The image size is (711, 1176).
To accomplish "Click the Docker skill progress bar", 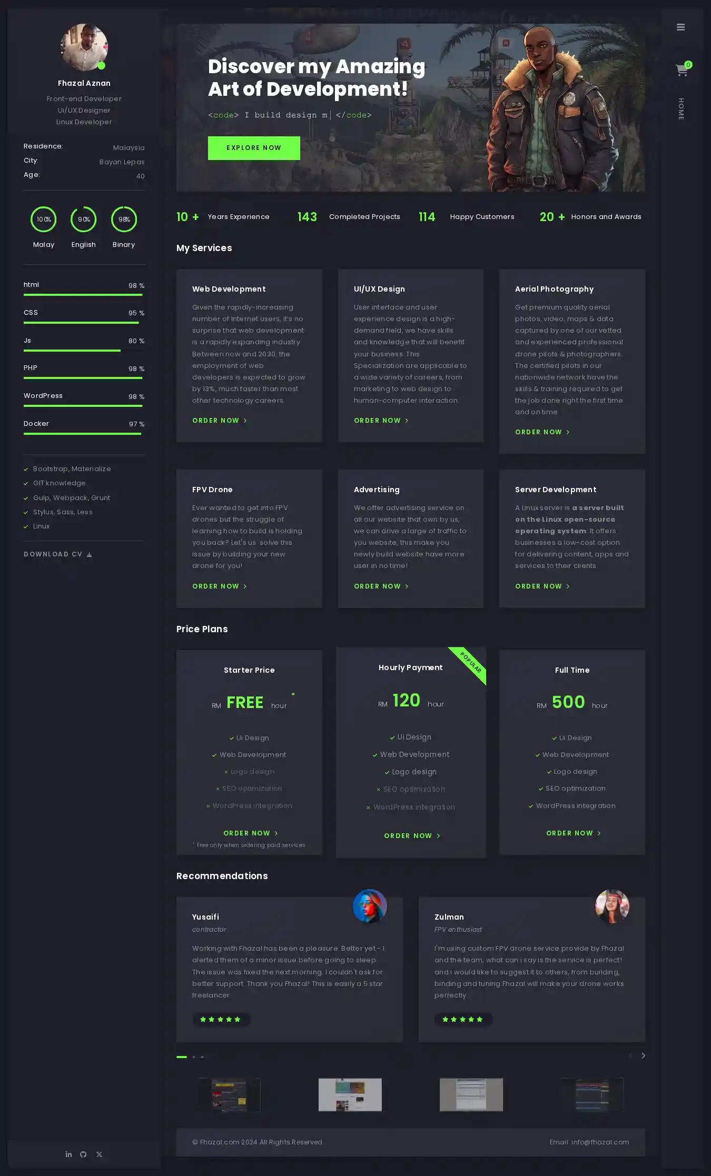I will (x=83, y=434).
